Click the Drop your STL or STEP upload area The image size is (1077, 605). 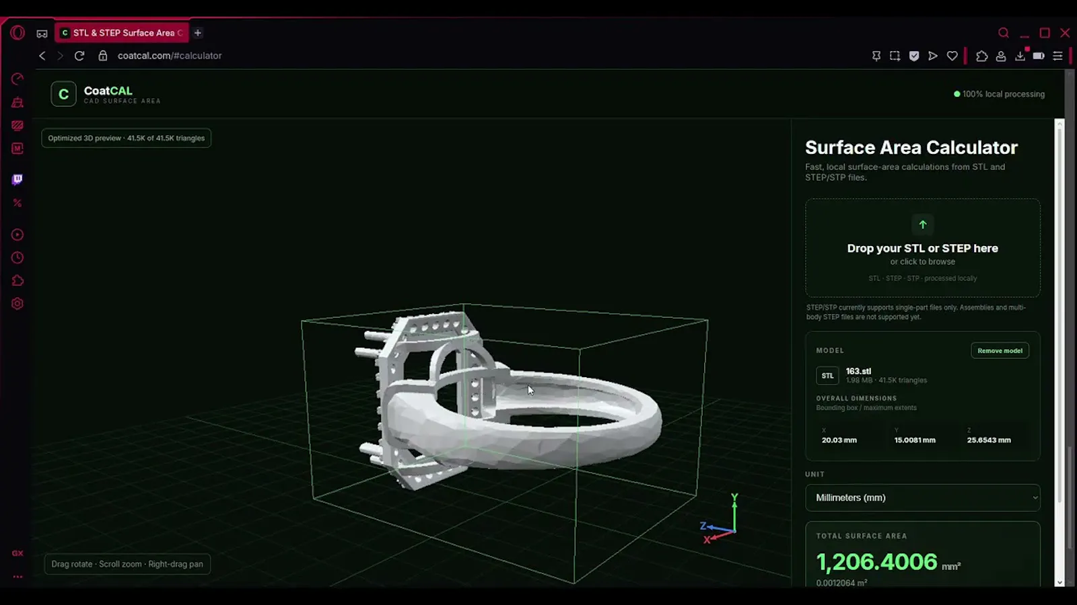[923, 247]
